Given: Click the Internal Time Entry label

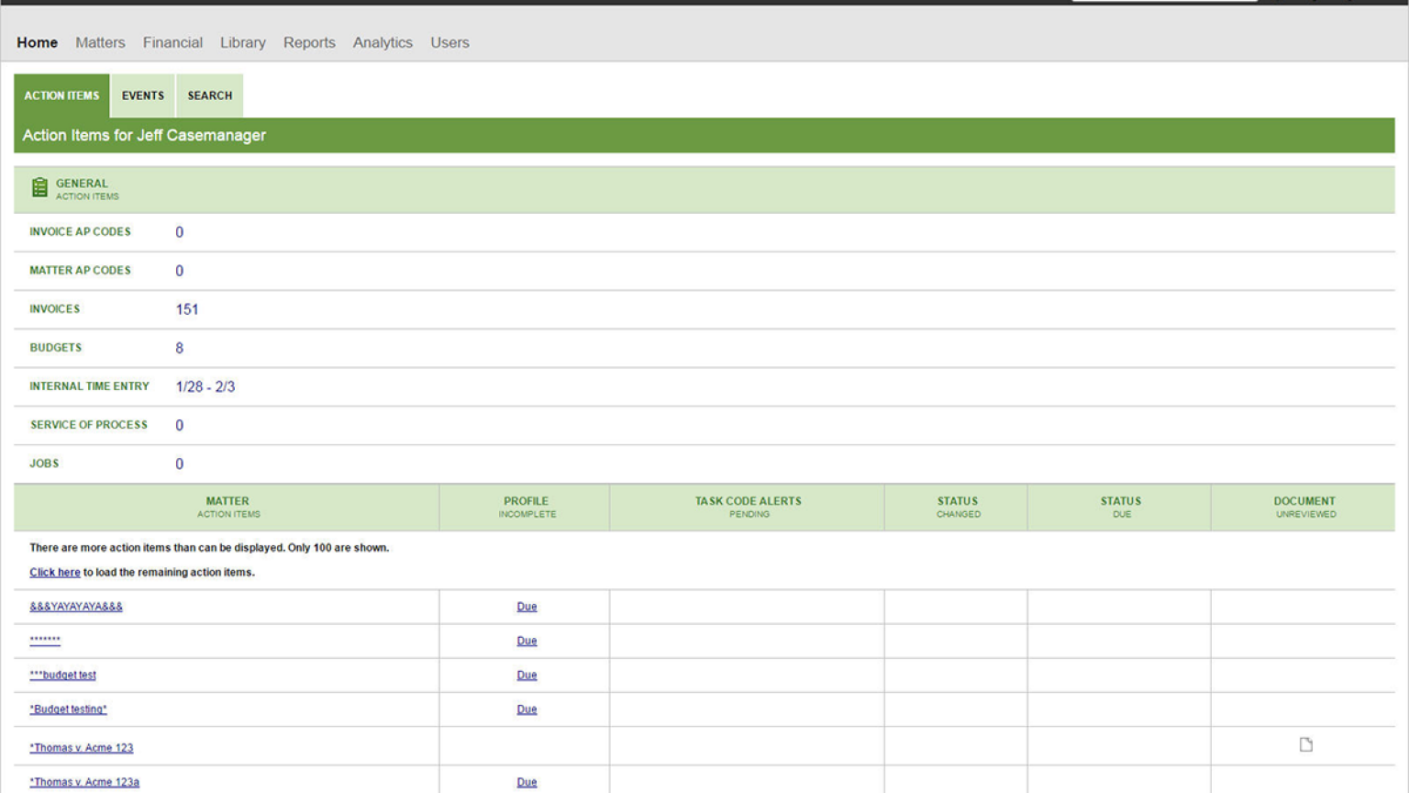Looking at the screenshot, I should click(x=89, y=386).
